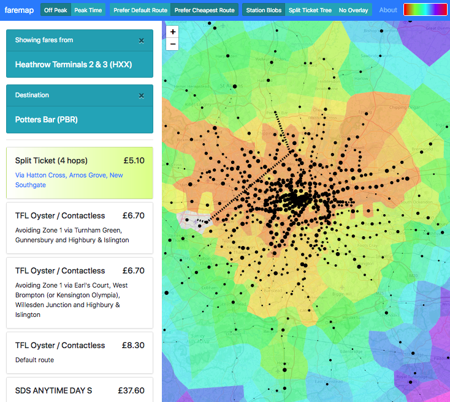This screenshot has width=450, height=402.
Task: Click Heathrow Terminals 2 & 3 (HXX) origin
Action: pos(80,64)
